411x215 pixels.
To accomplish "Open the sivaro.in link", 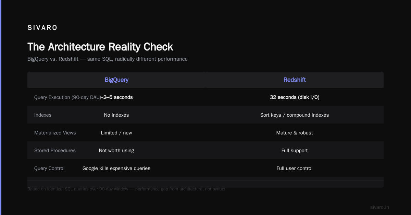I will 379,207.
